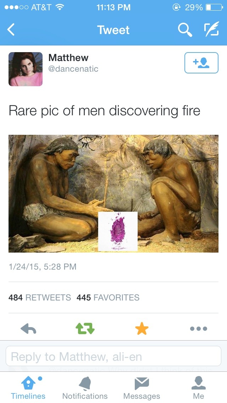Tap the Matthew display name

[x=68, y=57]
